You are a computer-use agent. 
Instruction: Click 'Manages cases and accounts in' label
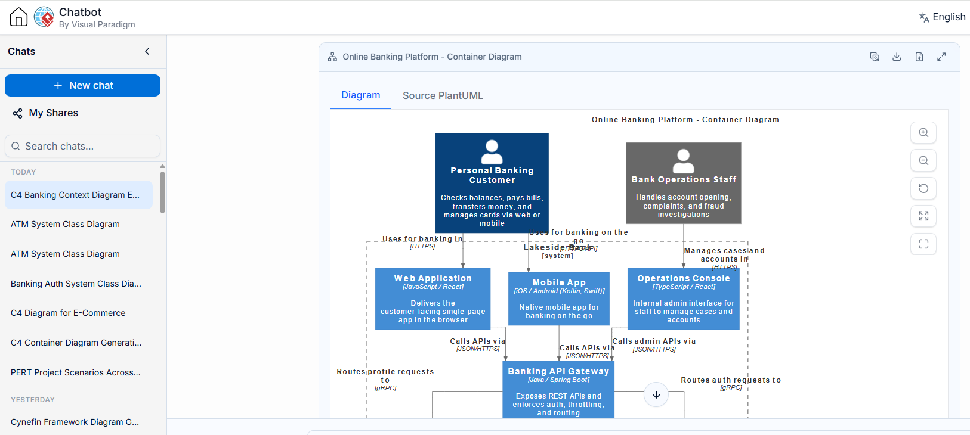click(724, 255)
